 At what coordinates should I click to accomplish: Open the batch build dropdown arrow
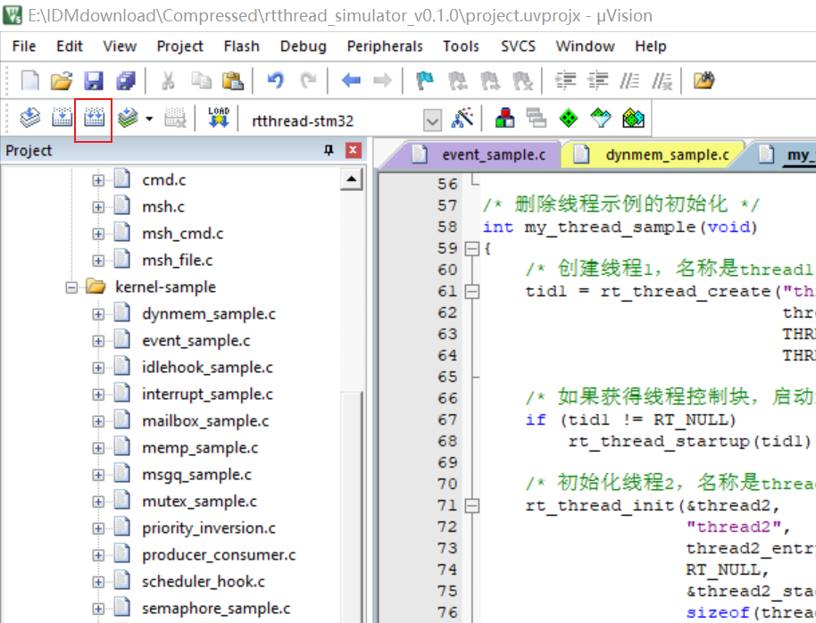[x=149, y=120]
